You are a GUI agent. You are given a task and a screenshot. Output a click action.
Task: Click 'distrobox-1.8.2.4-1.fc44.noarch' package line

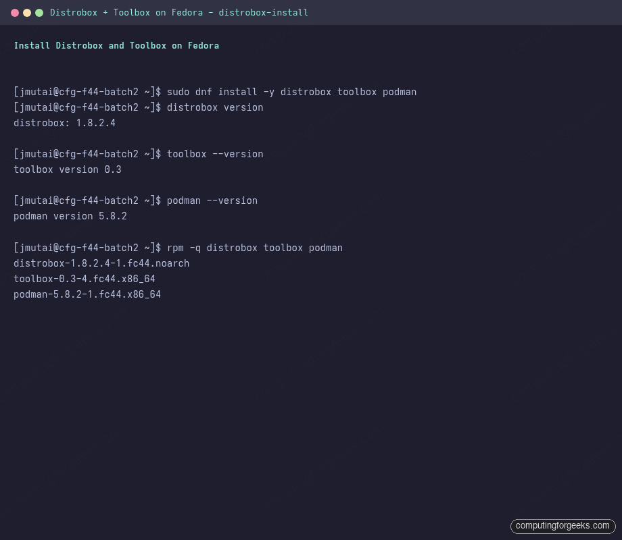click(x=101, y=263)
